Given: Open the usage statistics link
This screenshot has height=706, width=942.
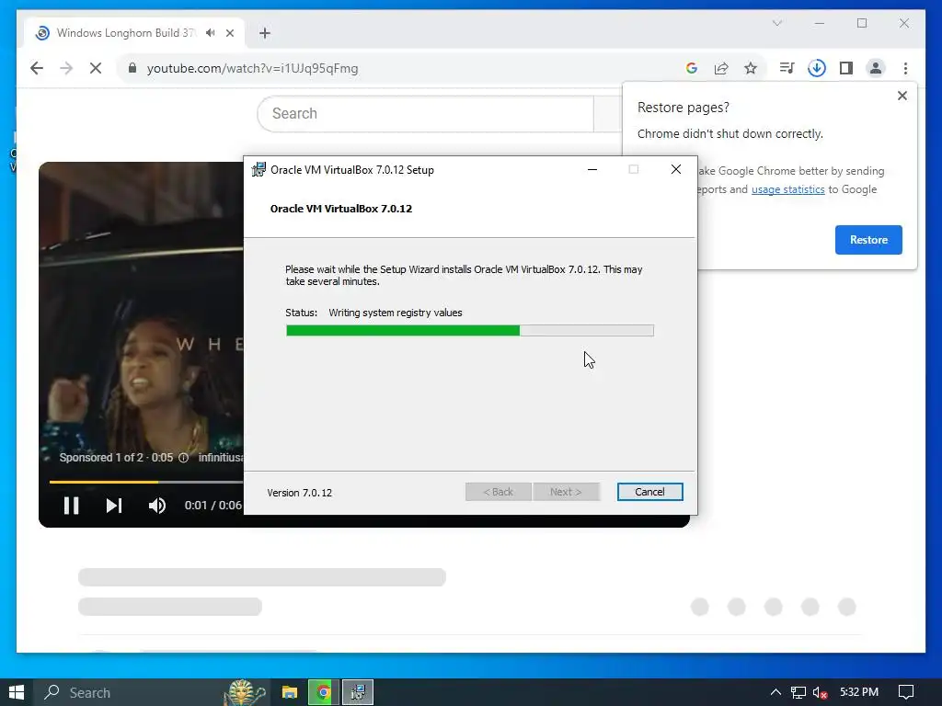Looking at the screenshot, I should 787,189.
